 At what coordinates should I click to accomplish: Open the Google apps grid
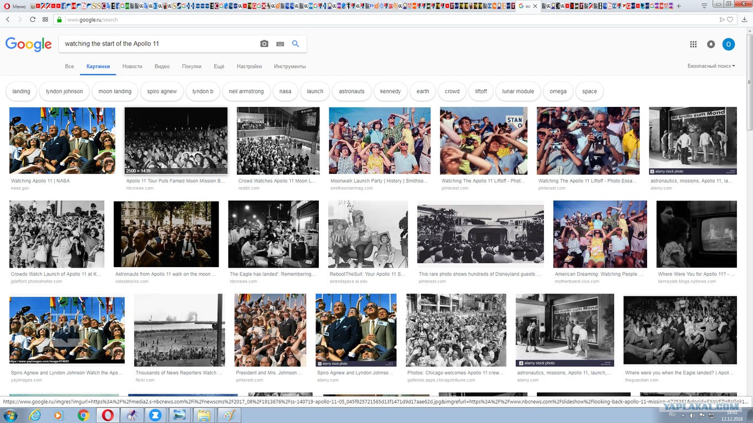point(693,44)
